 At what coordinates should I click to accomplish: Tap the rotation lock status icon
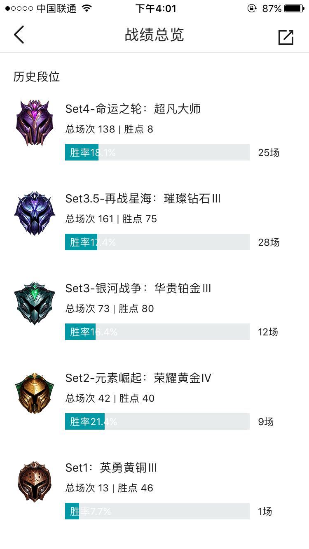pyautogui.click(x=252, y=8)
